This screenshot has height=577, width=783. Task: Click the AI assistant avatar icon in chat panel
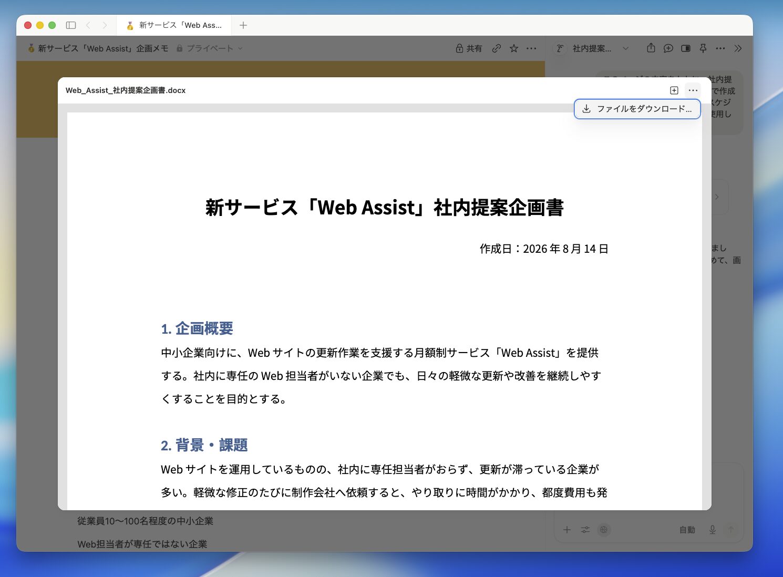(x=560, y=48)
